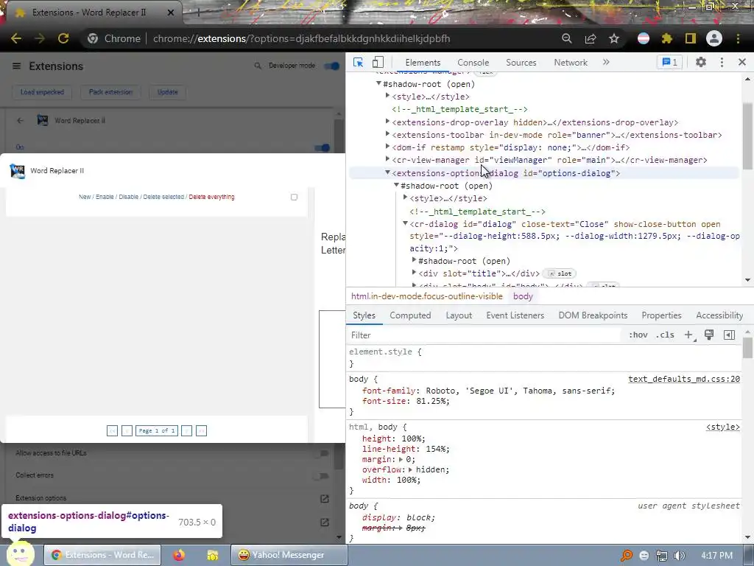Expand cr-view-manager node
The width and height of the screenshot is (754, 566).
point(387,159)
